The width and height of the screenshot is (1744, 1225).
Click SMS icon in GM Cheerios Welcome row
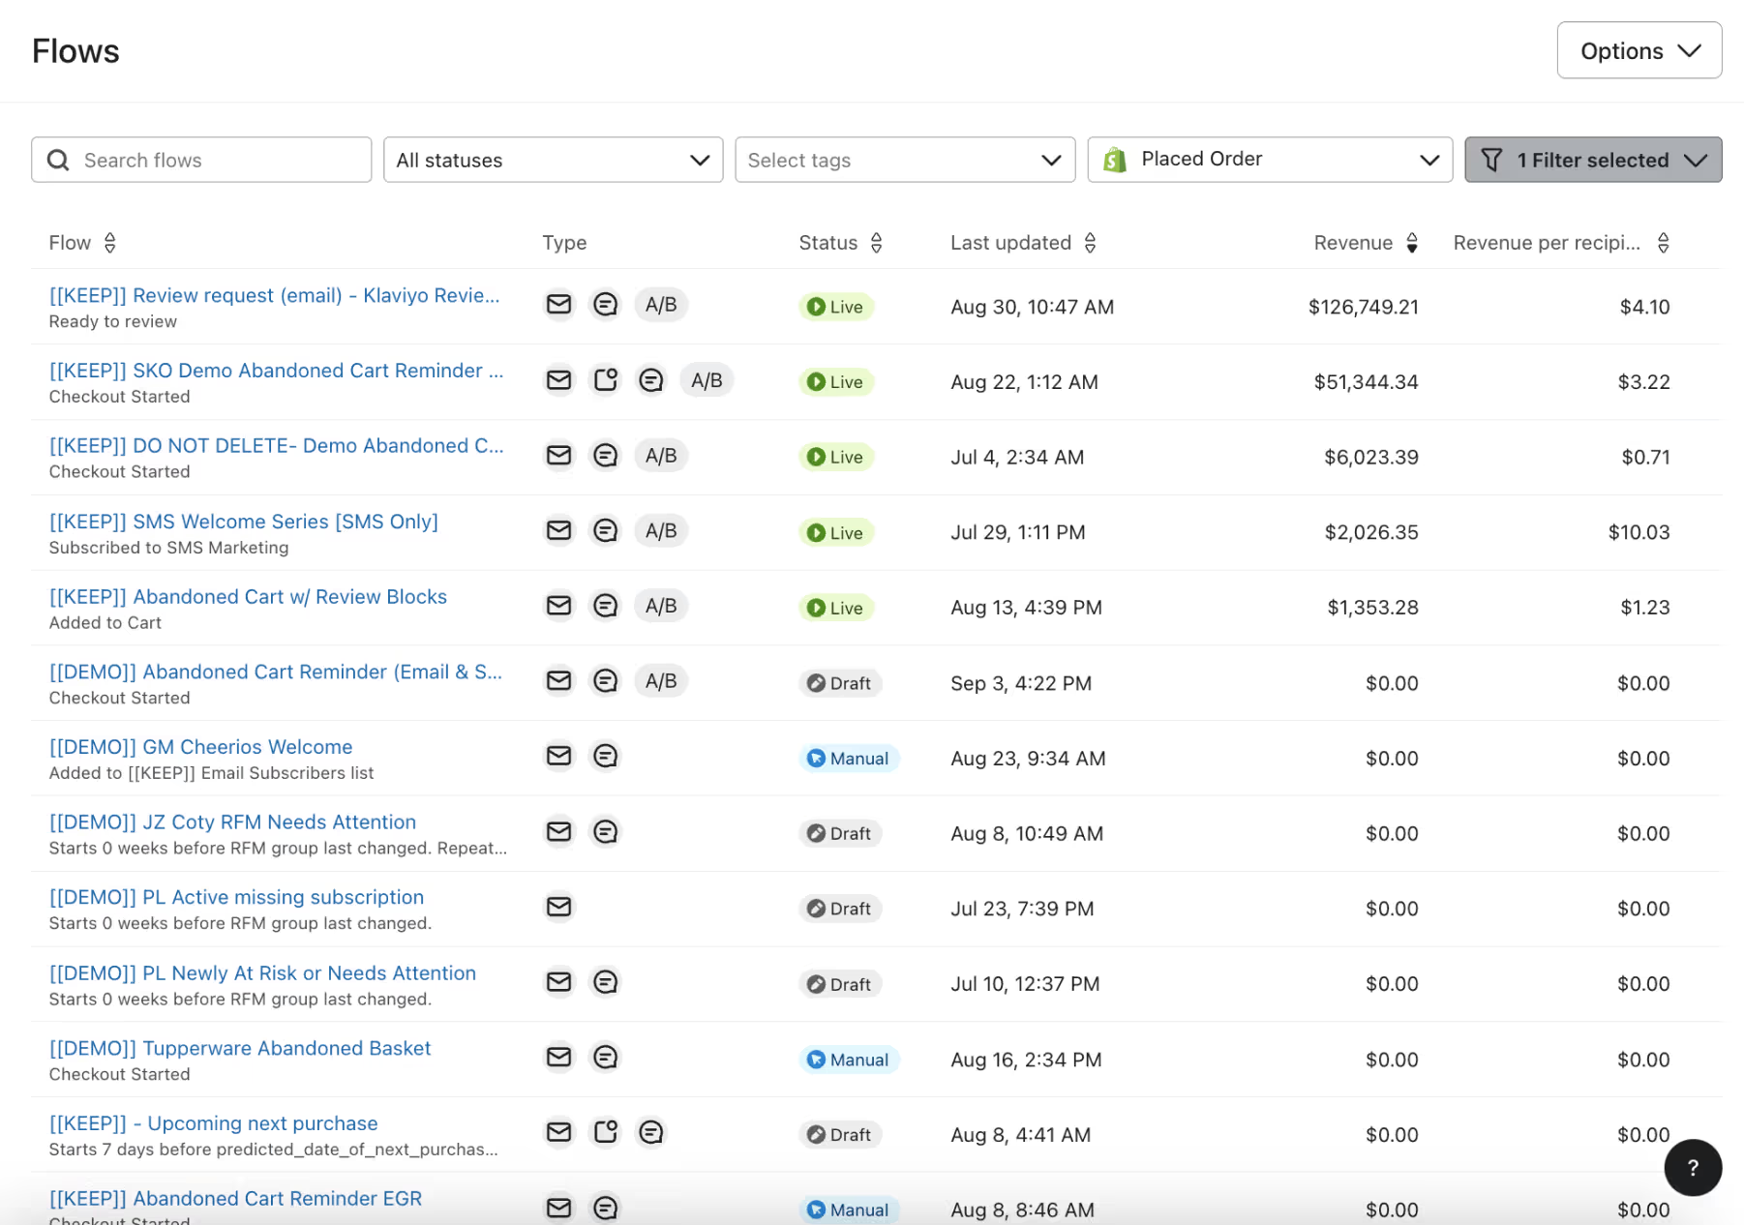(605, 756)
